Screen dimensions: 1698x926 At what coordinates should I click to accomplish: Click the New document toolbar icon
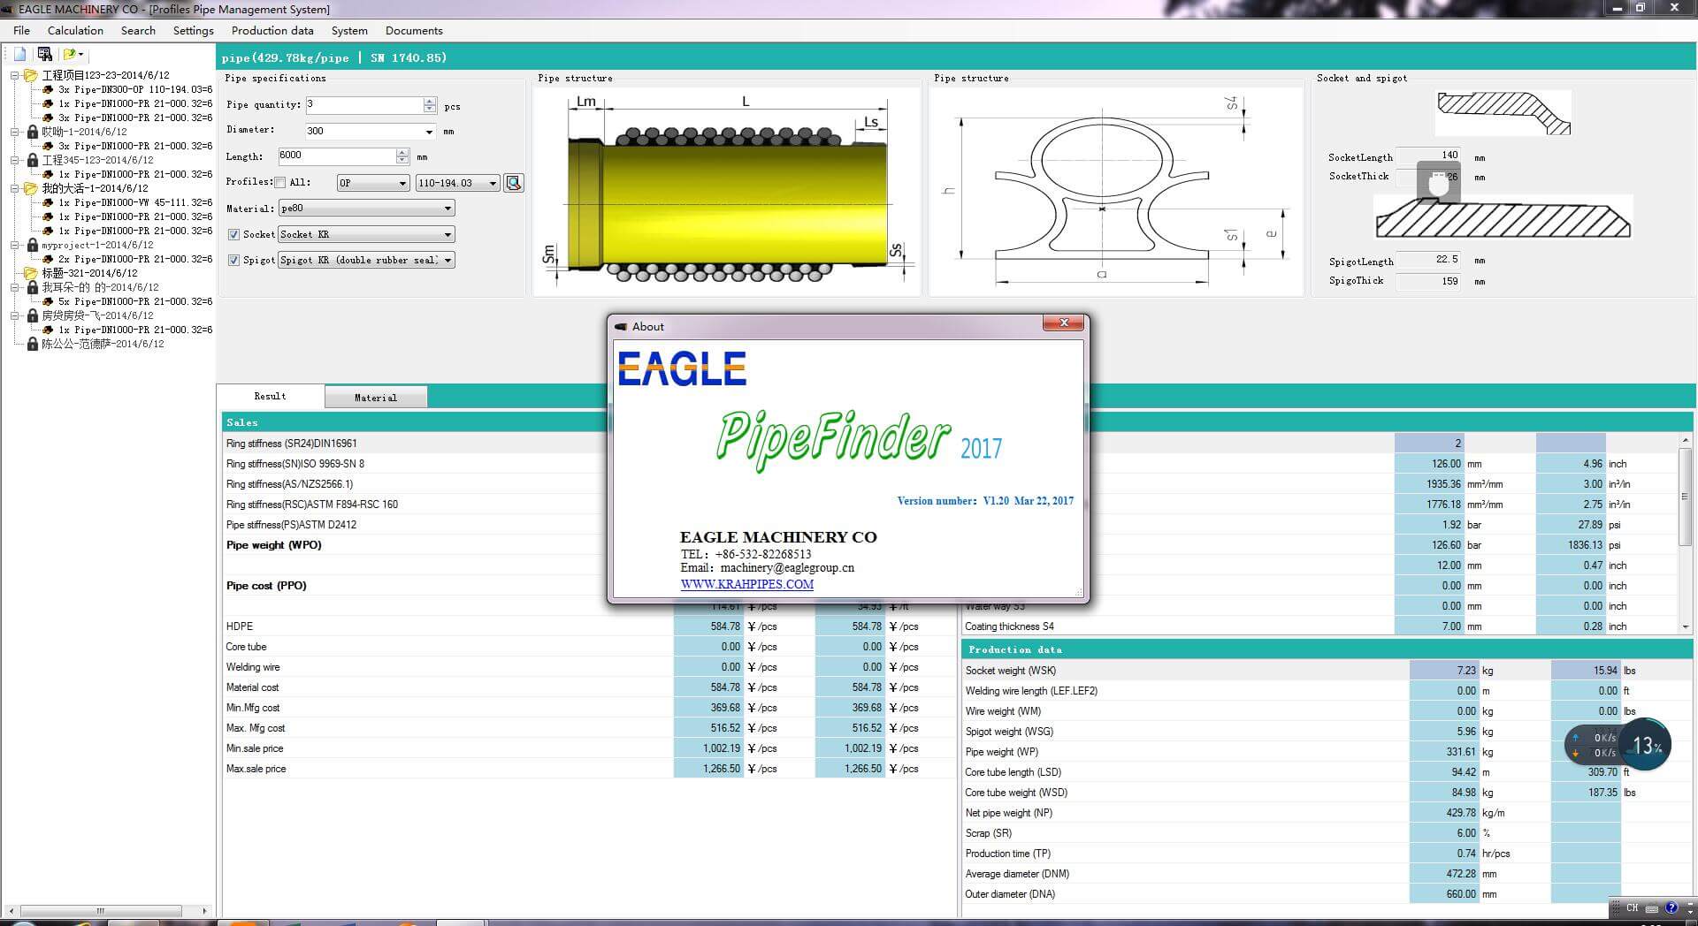(x=19, y=54)
